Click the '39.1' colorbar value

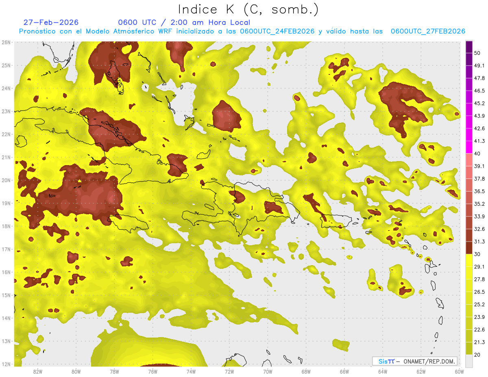(479, 166)
